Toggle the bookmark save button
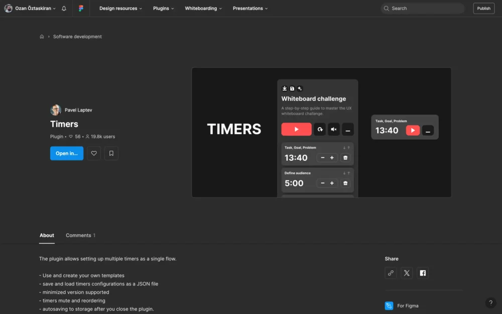The width and height of the screenshot is (502, 314). pos(111,153)
